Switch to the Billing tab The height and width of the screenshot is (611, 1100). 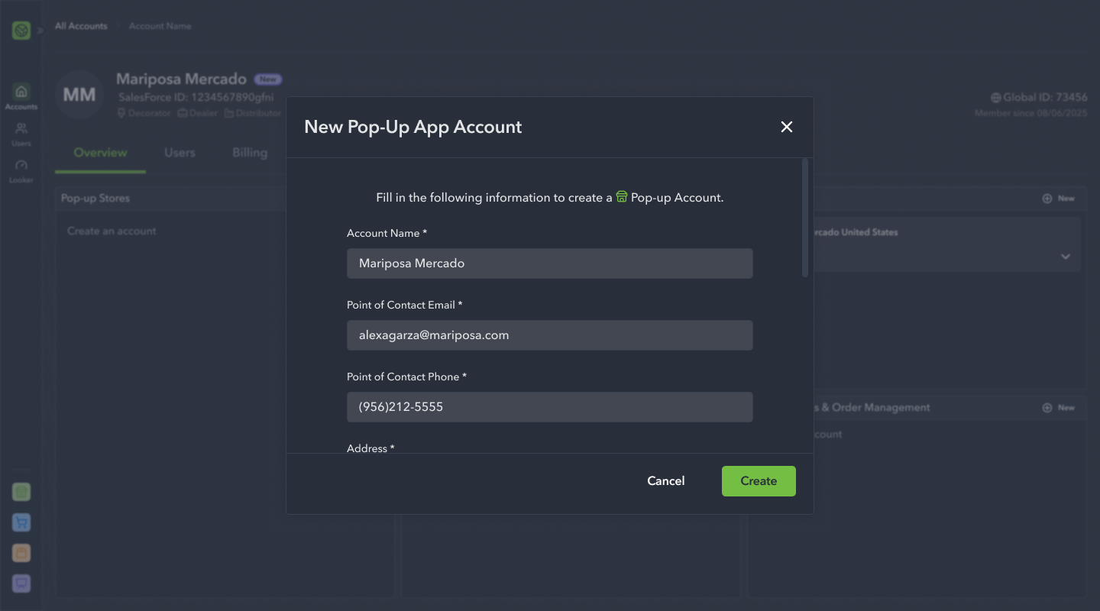(248, 153)
